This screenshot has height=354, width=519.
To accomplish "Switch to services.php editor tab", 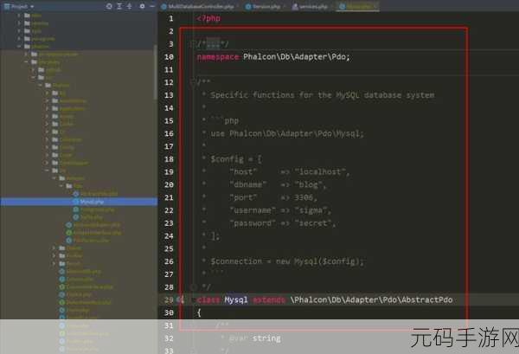I will click(x=312, y=6).
